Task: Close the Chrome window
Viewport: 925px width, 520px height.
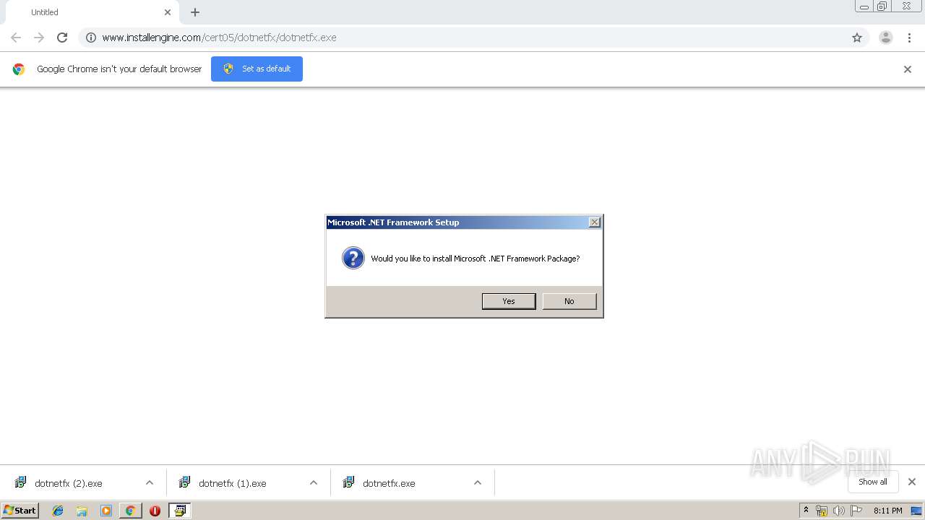Action: [906, 6]
